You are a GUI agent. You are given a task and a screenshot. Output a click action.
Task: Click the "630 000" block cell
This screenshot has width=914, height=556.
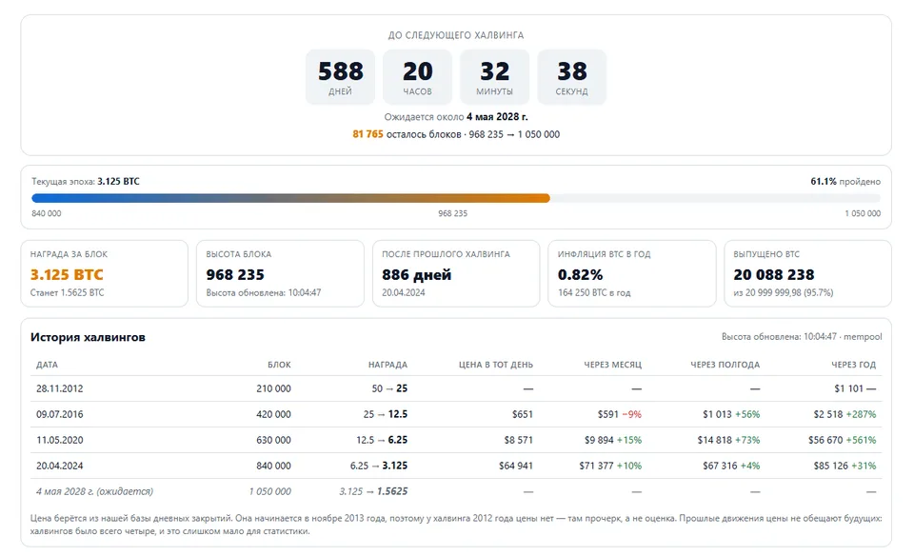(x=273, y=440)
